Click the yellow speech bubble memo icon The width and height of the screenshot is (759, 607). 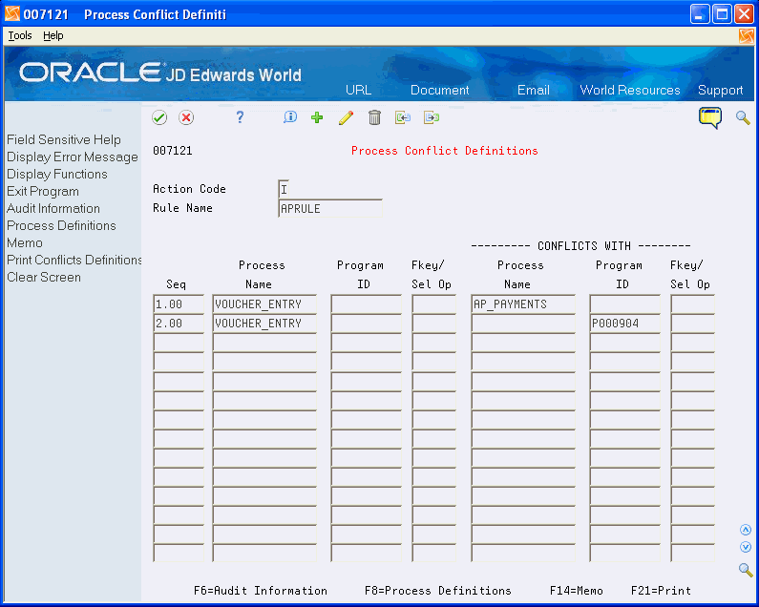coord(710,117)
